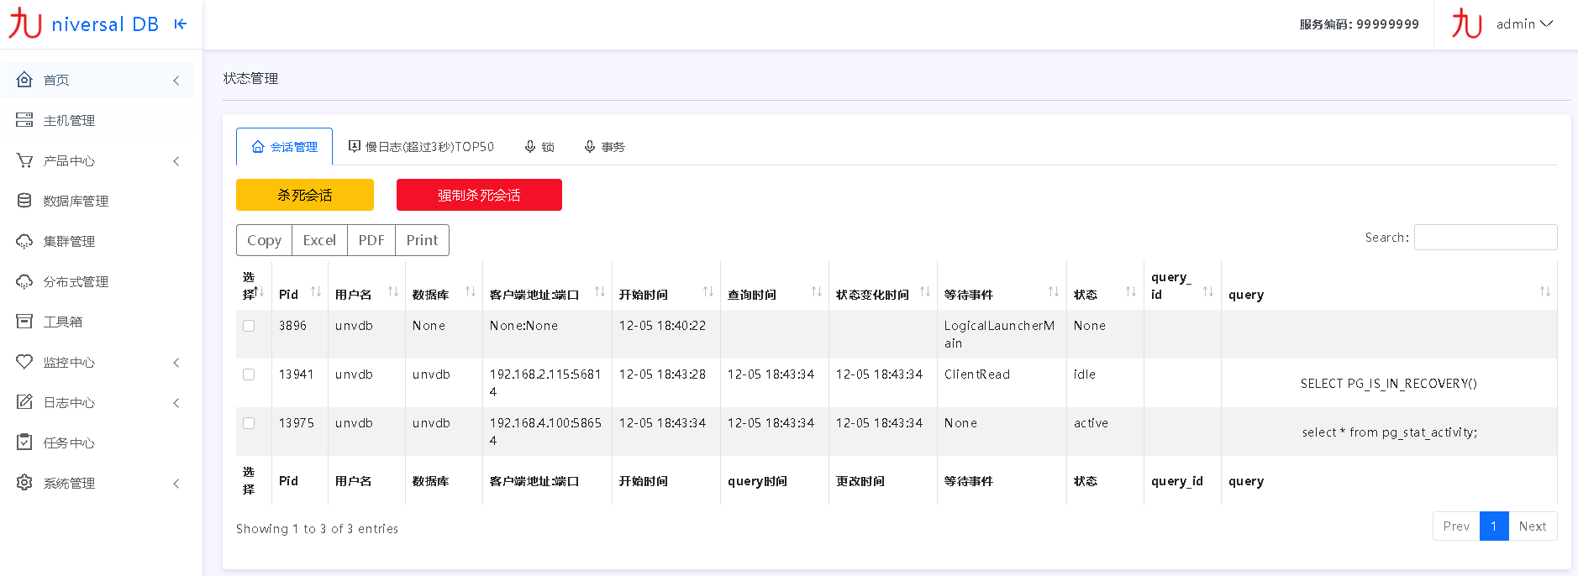Export the table with Excel button
Viewport: 1578px width, 576px height.
coord(319,240)
